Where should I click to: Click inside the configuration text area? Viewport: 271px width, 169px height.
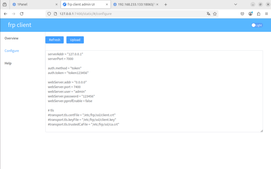[154, 91]
